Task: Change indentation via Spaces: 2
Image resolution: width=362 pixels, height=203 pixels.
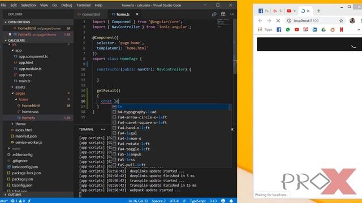Action: (158, 201)
